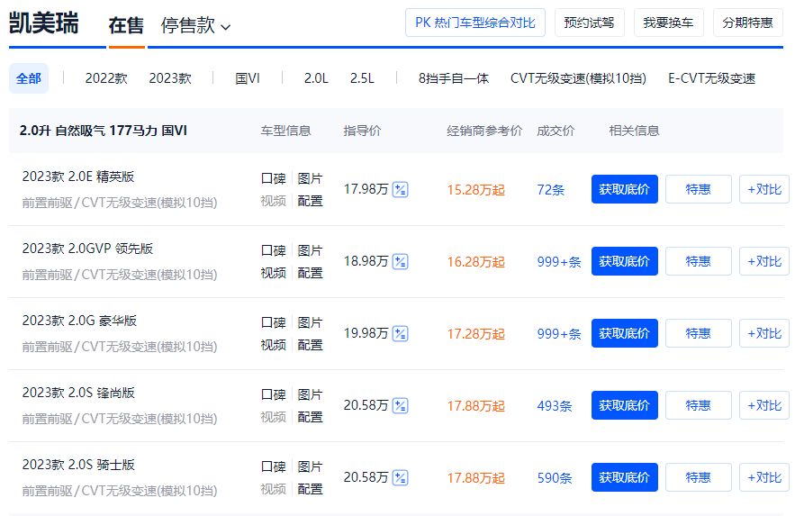Image resolution: width=795 pixels, height=516 pixels.
Task: Click guide price 19.98万
Action: click(366, 333)
